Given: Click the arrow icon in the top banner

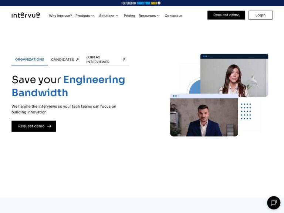Looking at the screenshot, I should coord(159,3).
